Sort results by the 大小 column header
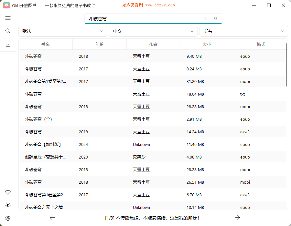 [x=207, y=44]
